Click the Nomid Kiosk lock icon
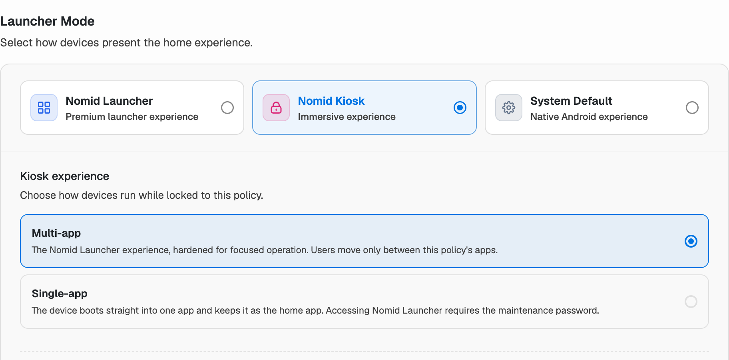Screen dimensions: 729x360 [x=276, y=108]
